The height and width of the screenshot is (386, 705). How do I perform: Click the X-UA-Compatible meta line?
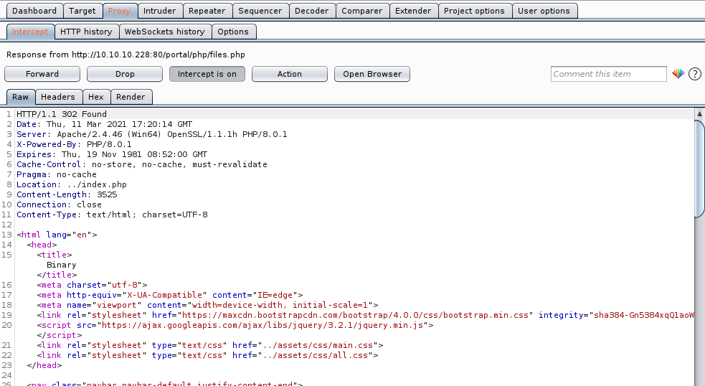pos(170,295)
